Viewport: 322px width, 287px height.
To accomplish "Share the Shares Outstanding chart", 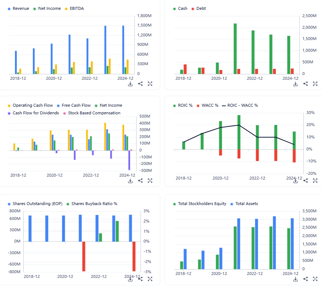I will coord(140,279).
